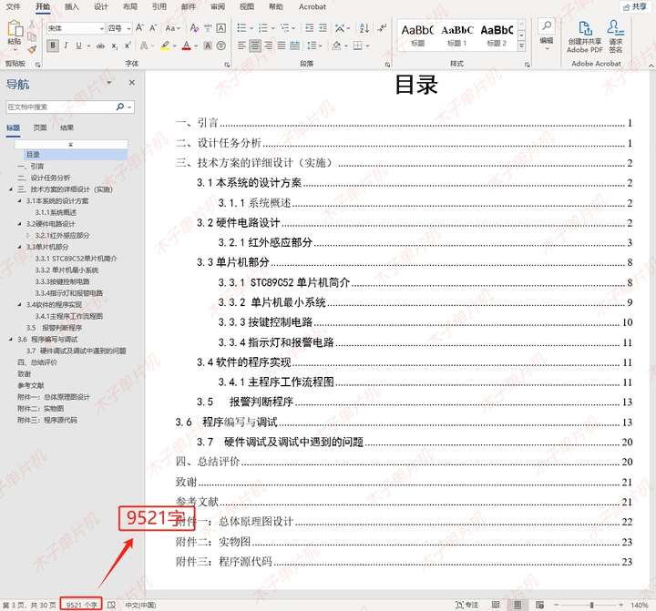Click the Clear Formatting icon
The height and width of the screenshot is (611, 656).
pyautogui.click(x=195, y=28)
